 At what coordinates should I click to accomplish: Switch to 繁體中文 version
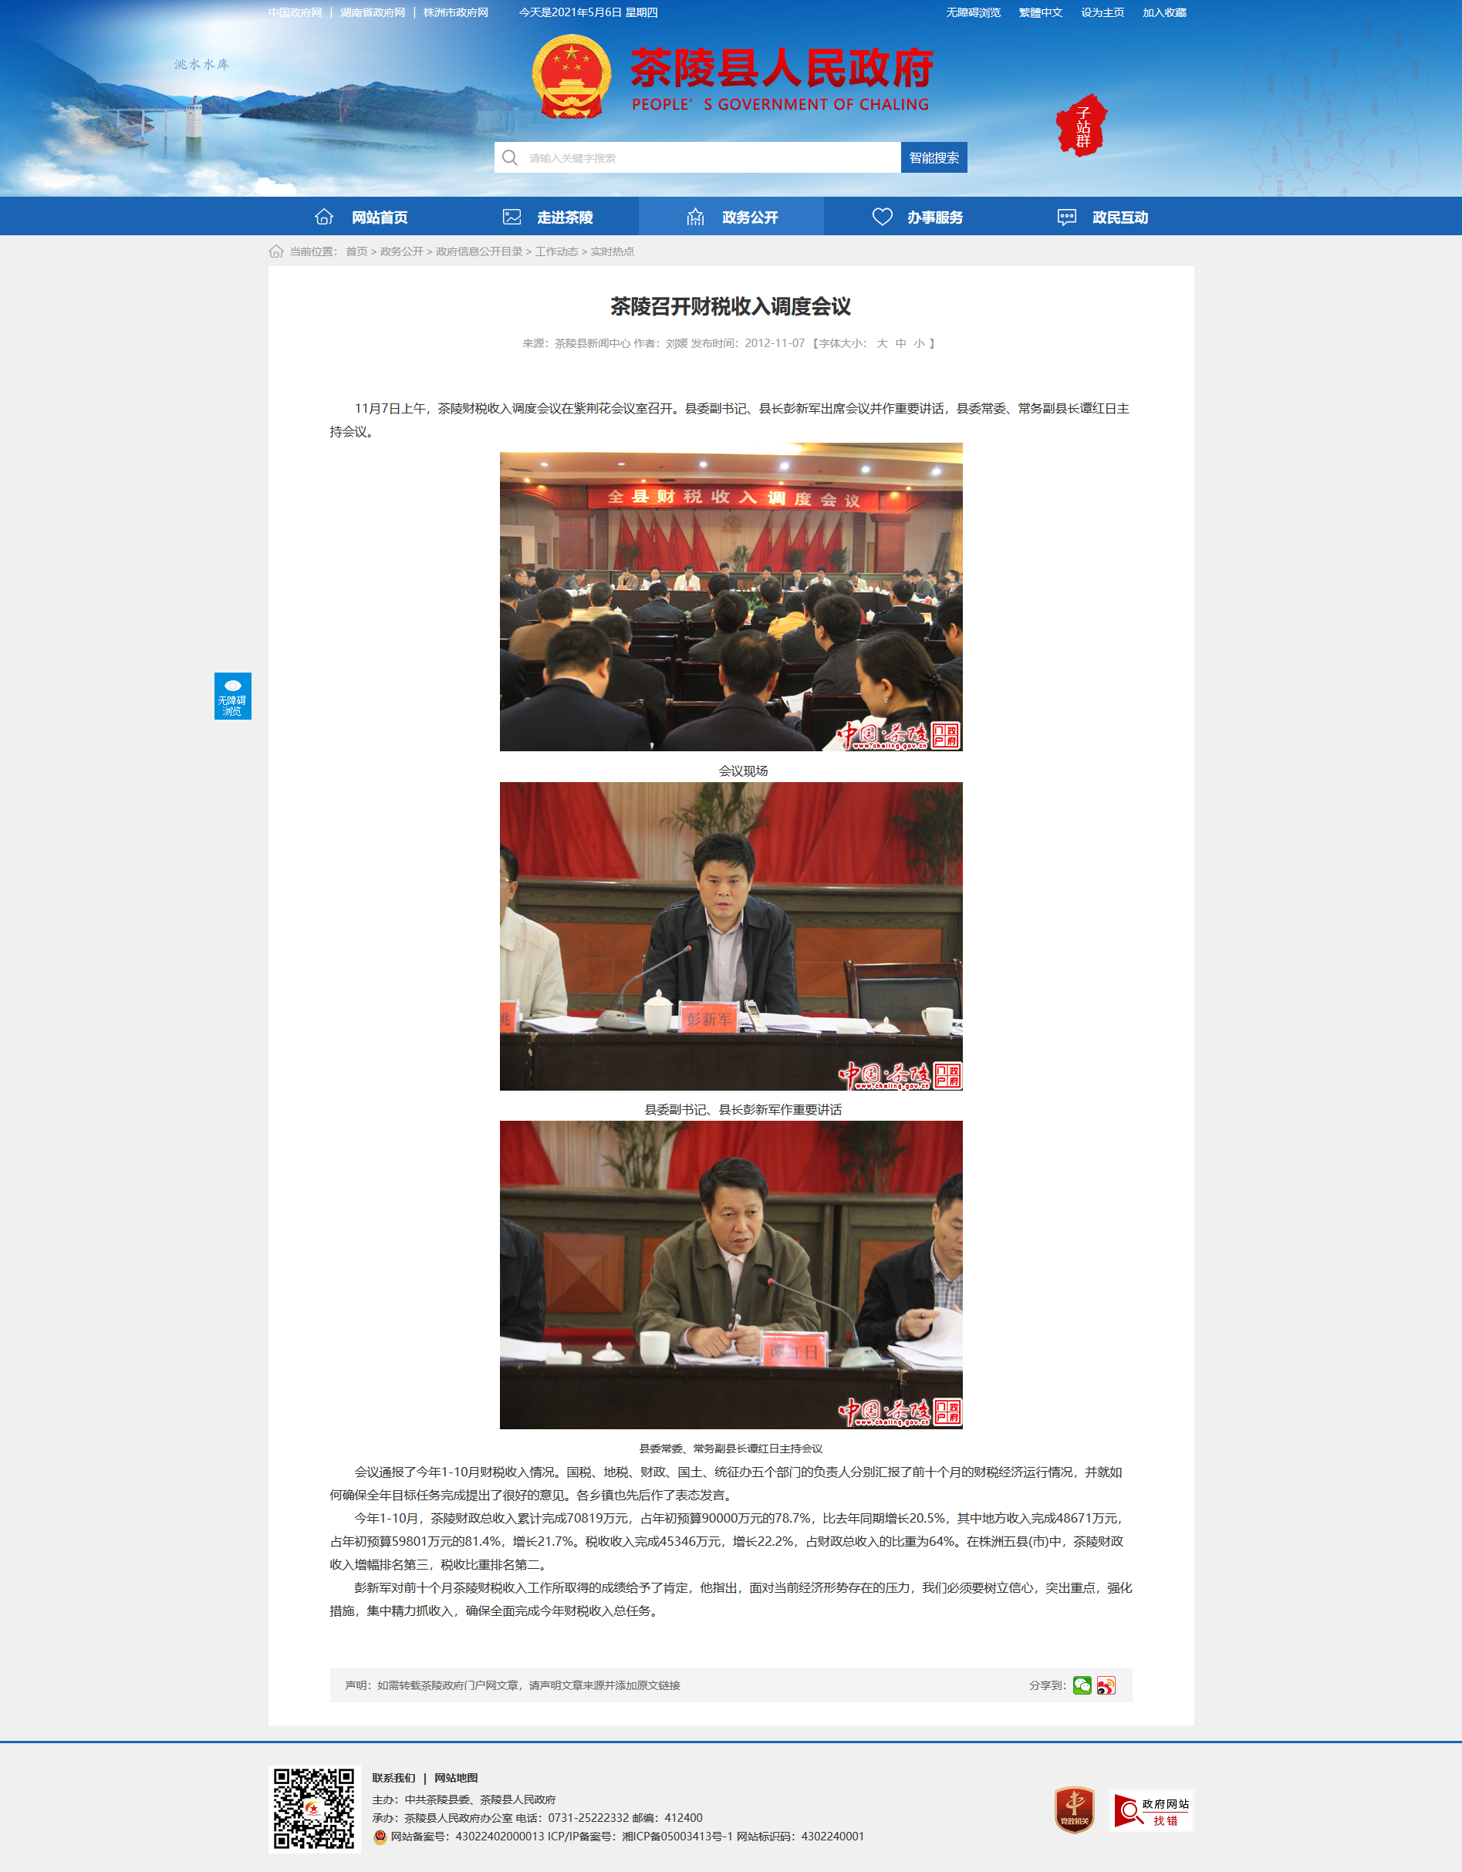1040,13
